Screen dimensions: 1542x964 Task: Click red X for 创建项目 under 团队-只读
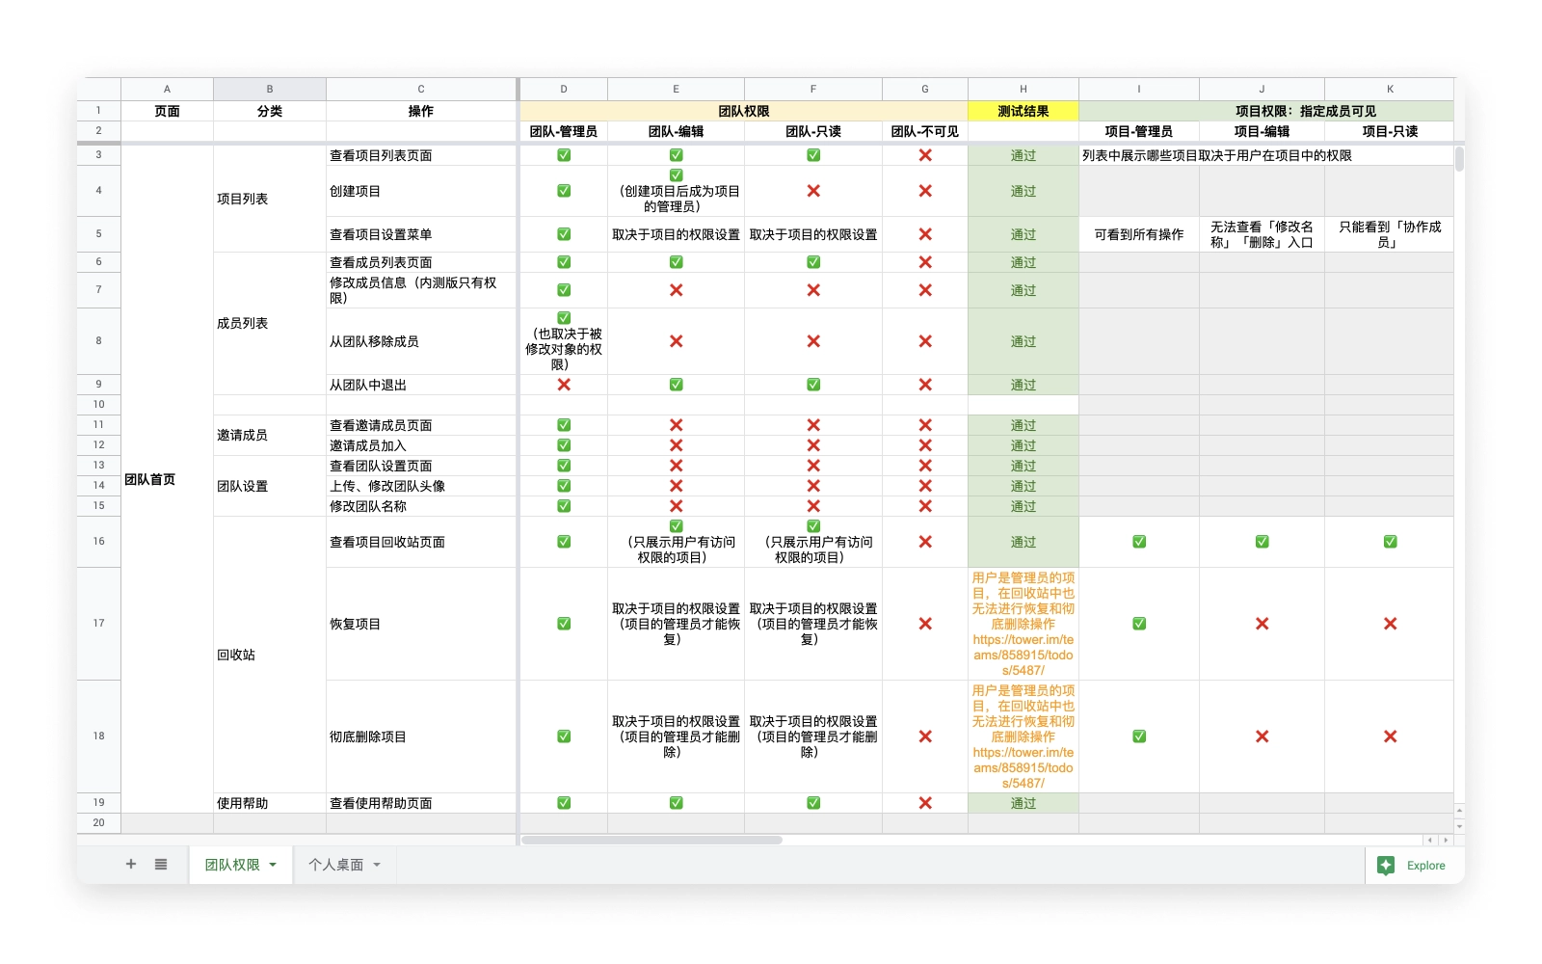coord(813,191)
